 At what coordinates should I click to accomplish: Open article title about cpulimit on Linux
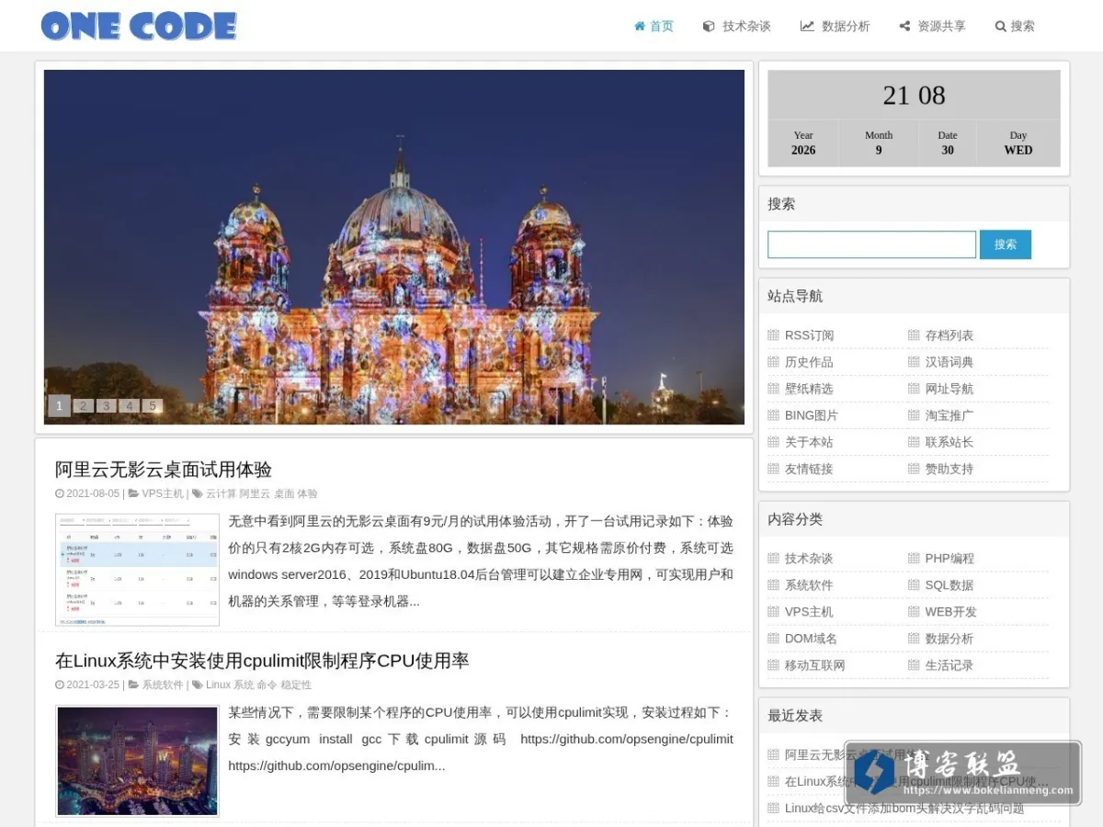coord(262,661)
